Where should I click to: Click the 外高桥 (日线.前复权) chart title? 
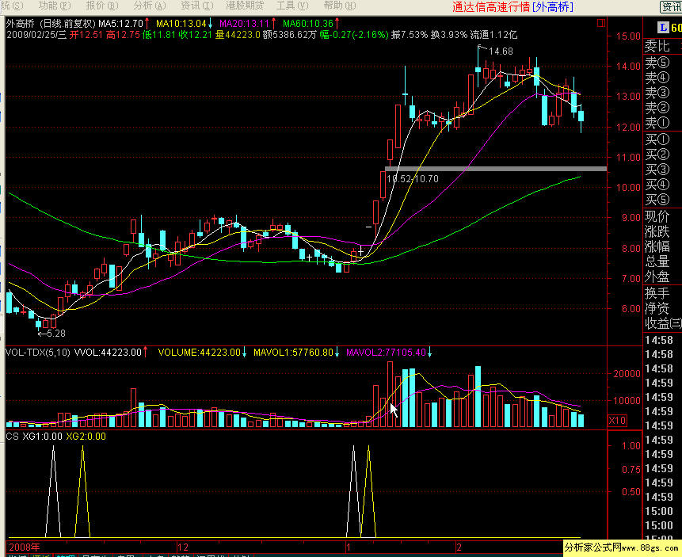(51, 24)
